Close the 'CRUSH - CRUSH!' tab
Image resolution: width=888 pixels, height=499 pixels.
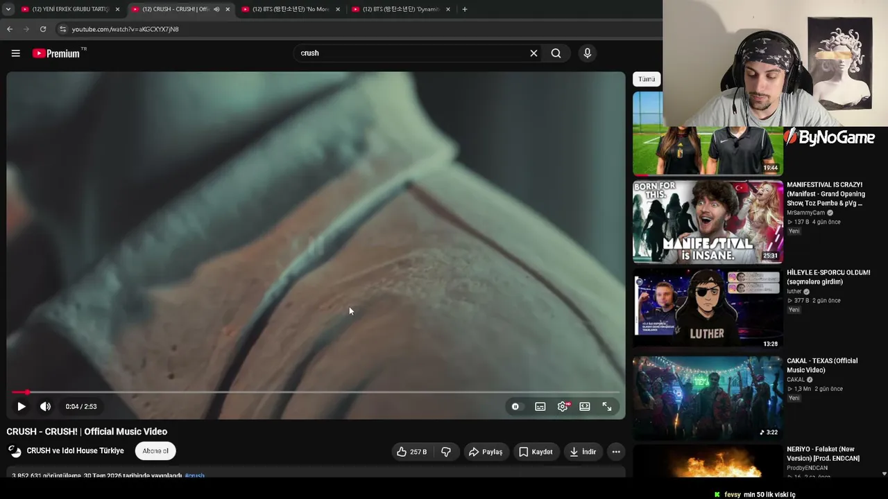pos(228,9)
